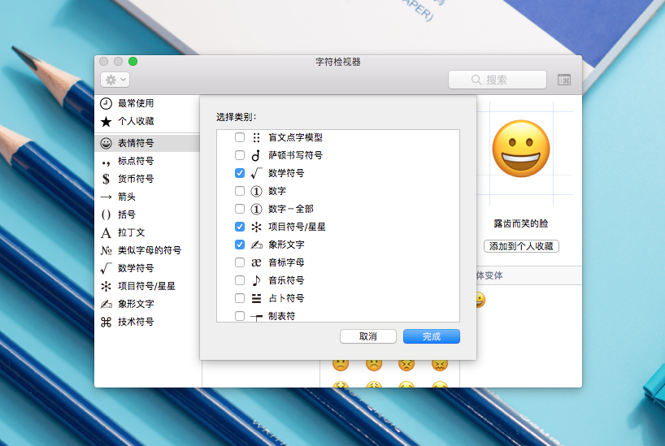The width and height of the screenshot is (665, 446).
Task: Click the asterisk icon in the category list
Action: tap(256, 227)
